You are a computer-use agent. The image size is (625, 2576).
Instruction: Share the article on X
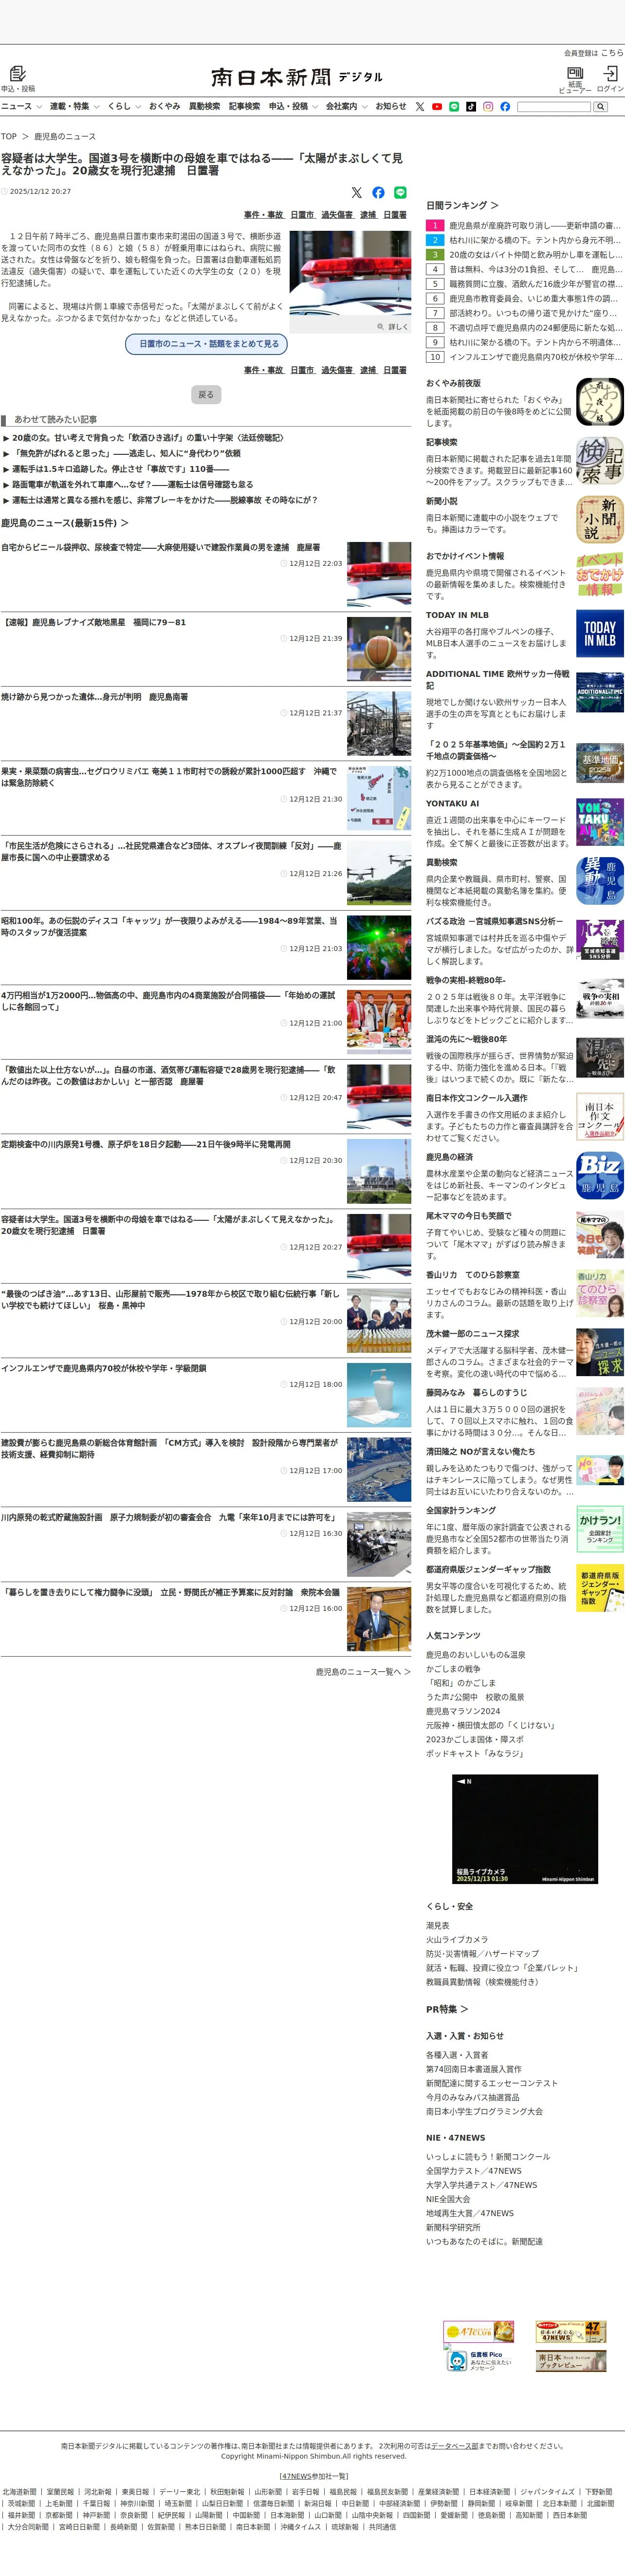coord(357,192)
